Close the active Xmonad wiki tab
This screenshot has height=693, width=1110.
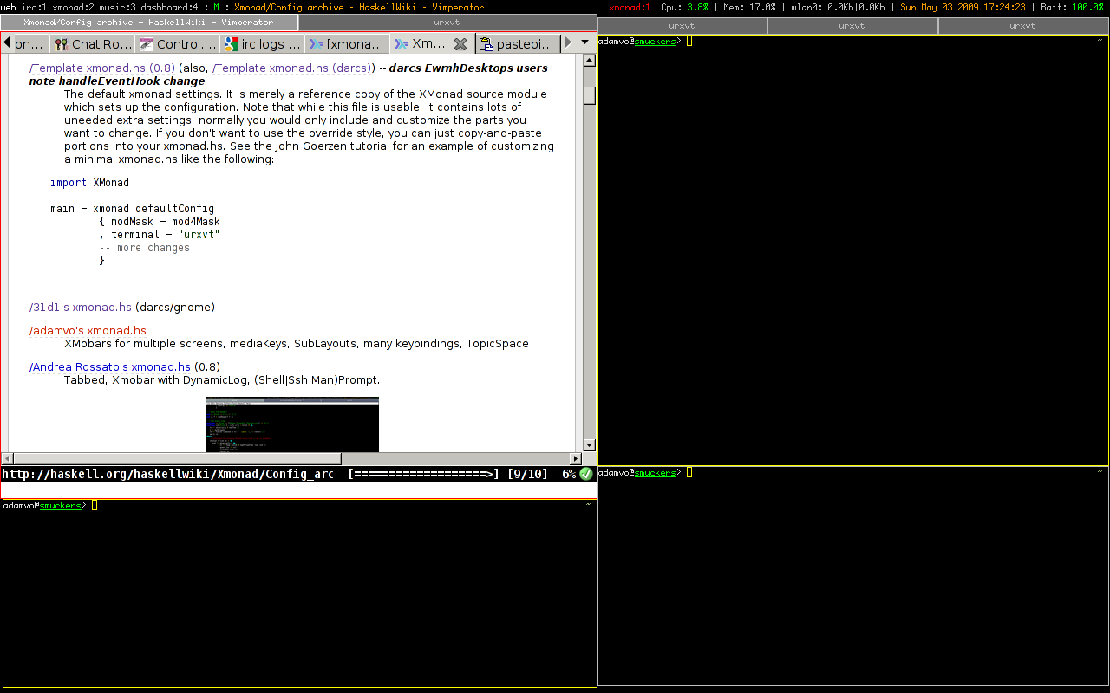click(x=460, y=43)
